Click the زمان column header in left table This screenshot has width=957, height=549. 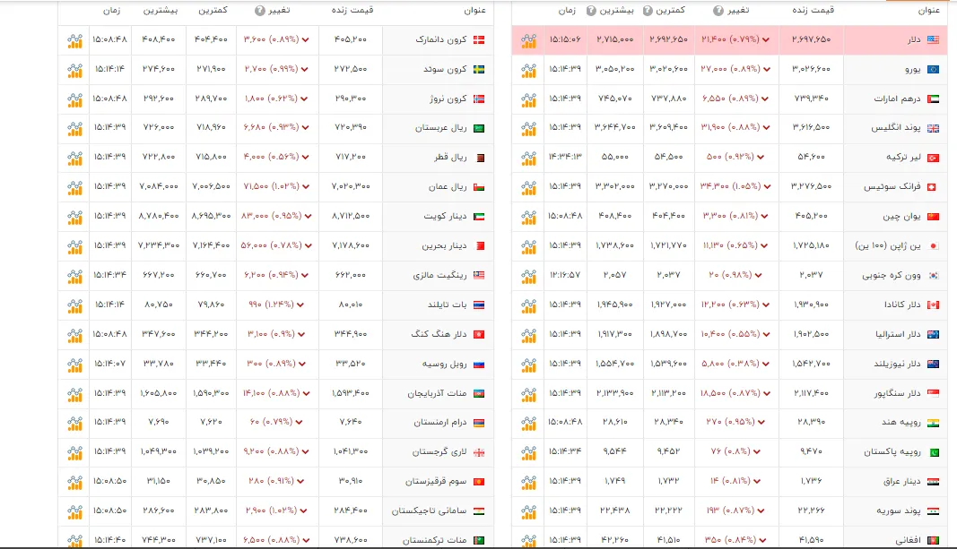(x=111, y=11)
